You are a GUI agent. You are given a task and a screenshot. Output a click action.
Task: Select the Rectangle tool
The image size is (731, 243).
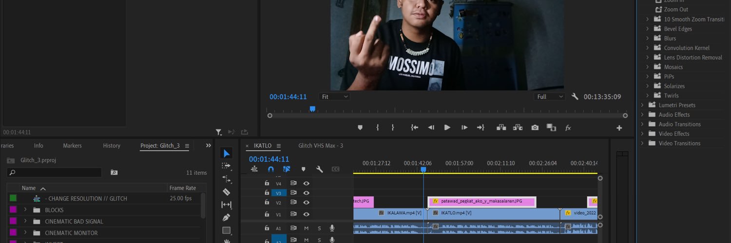pos(226,230)
